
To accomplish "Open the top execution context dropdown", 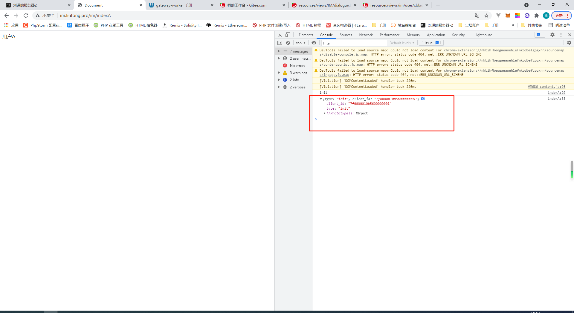I will coord(301,43).
